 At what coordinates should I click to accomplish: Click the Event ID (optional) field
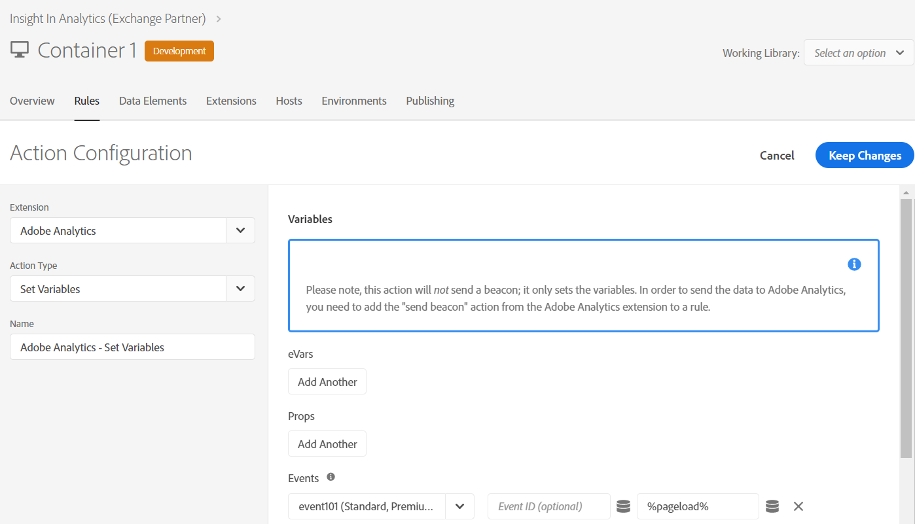(549, 506)
